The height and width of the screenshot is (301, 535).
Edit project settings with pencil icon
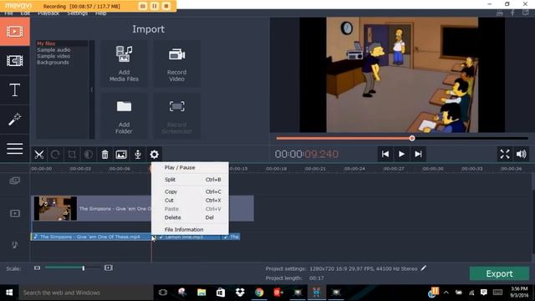pos(424,268)
